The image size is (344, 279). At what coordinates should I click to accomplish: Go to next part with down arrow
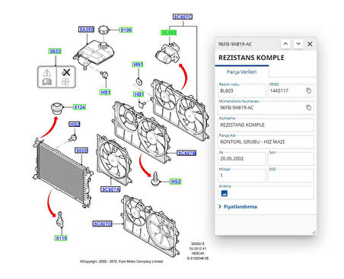point(298,44)
